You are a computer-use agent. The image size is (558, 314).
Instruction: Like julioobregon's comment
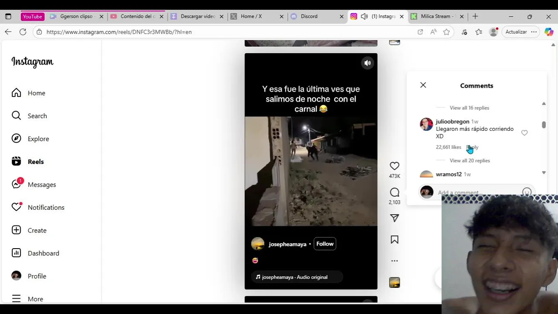(x=524, y=133)
